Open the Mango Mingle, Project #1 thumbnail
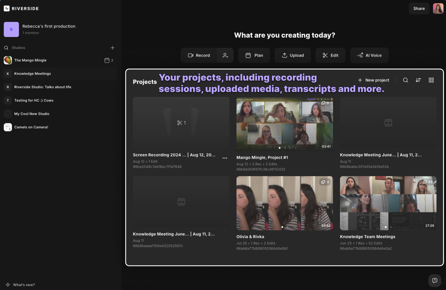 coord(285,124)
